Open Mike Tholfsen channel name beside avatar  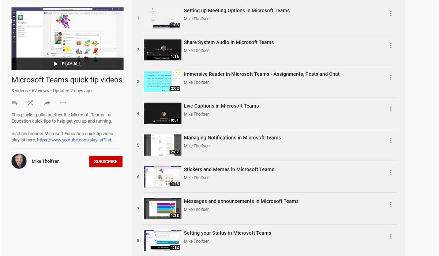click(x=45, y=161)
